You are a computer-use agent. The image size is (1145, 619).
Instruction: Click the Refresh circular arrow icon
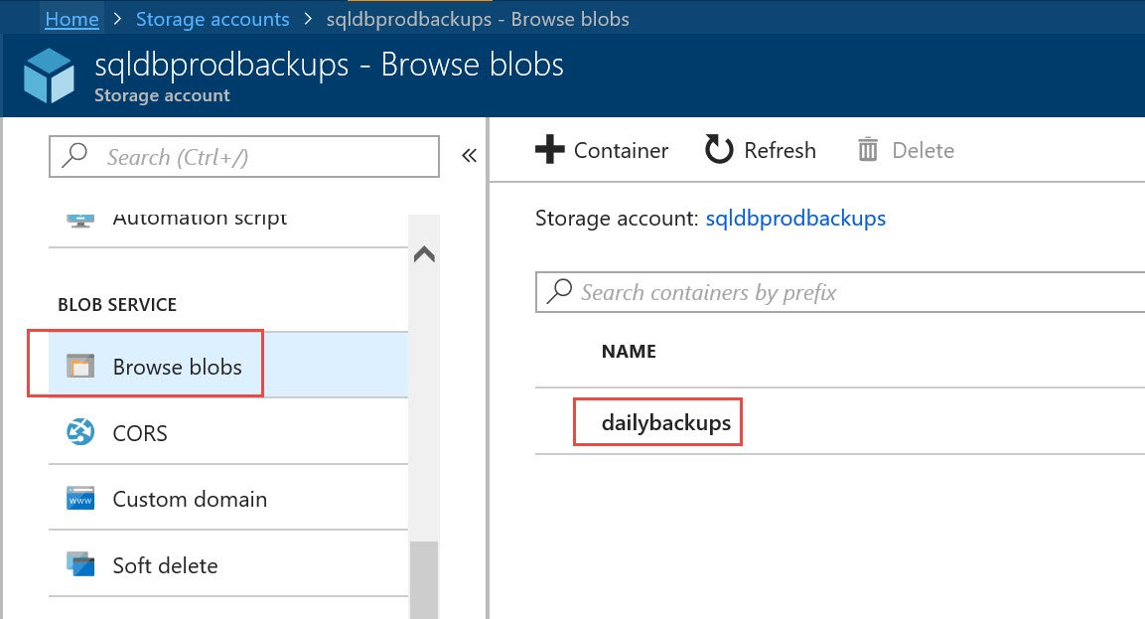719,149
